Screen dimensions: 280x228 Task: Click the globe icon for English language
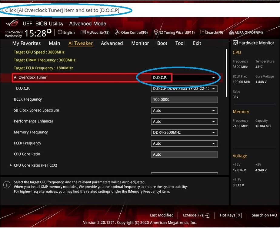[x=60, y=32]
